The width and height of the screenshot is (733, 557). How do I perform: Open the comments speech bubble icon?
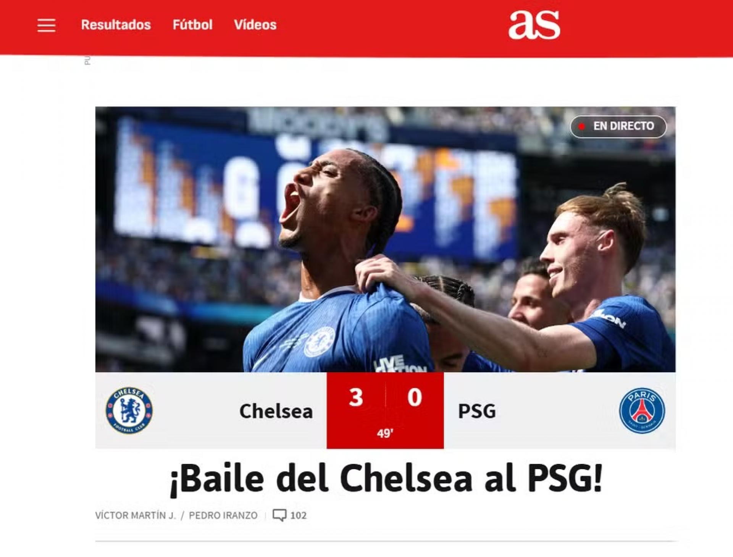(x=279, y=515)
